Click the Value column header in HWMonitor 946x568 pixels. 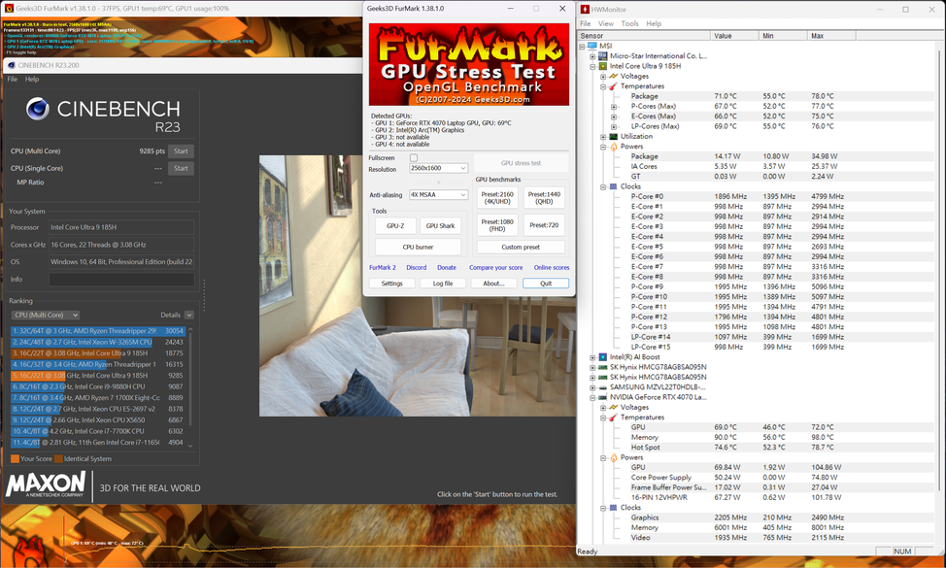point(734,36)
